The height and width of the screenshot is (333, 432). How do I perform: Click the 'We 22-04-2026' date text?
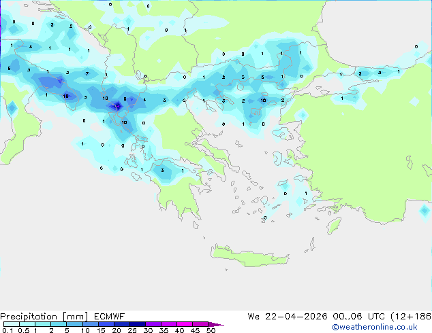288,317
